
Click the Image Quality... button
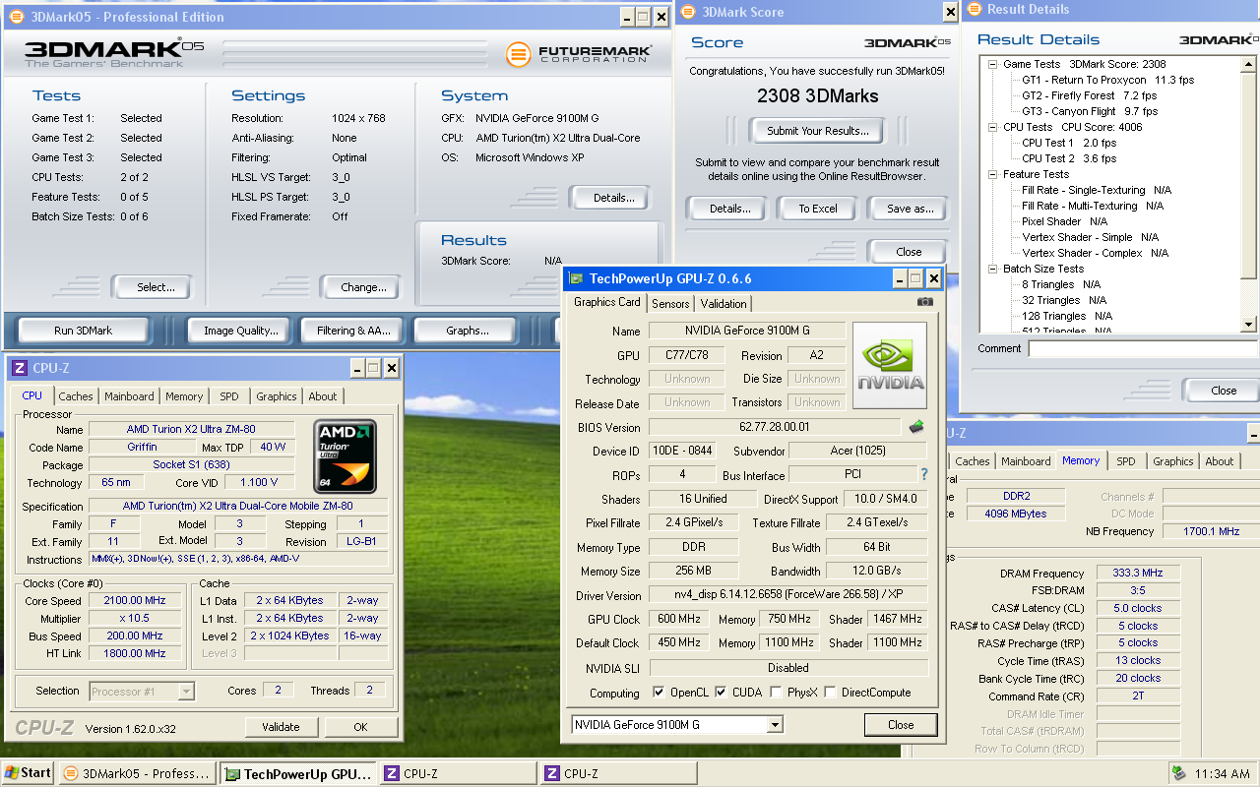(241, 331)
